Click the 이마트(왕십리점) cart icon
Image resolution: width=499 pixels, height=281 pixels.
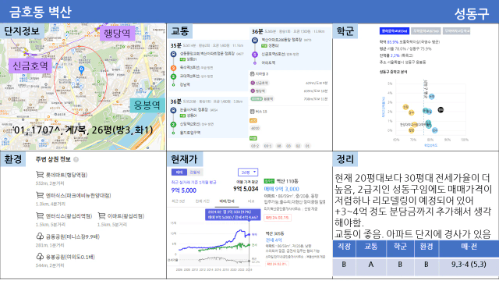coord(101,215)
